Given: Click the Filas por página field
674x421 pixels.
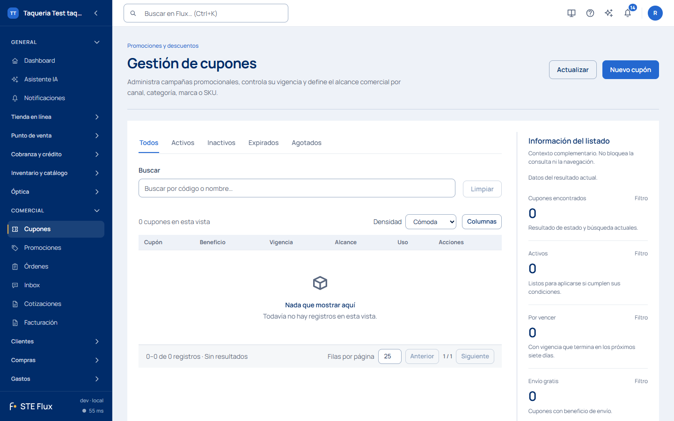Looking at the screenshot, I should coord(389,356).
